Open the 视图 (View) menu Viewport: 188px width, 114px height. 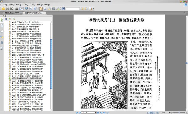pos(18,5)
